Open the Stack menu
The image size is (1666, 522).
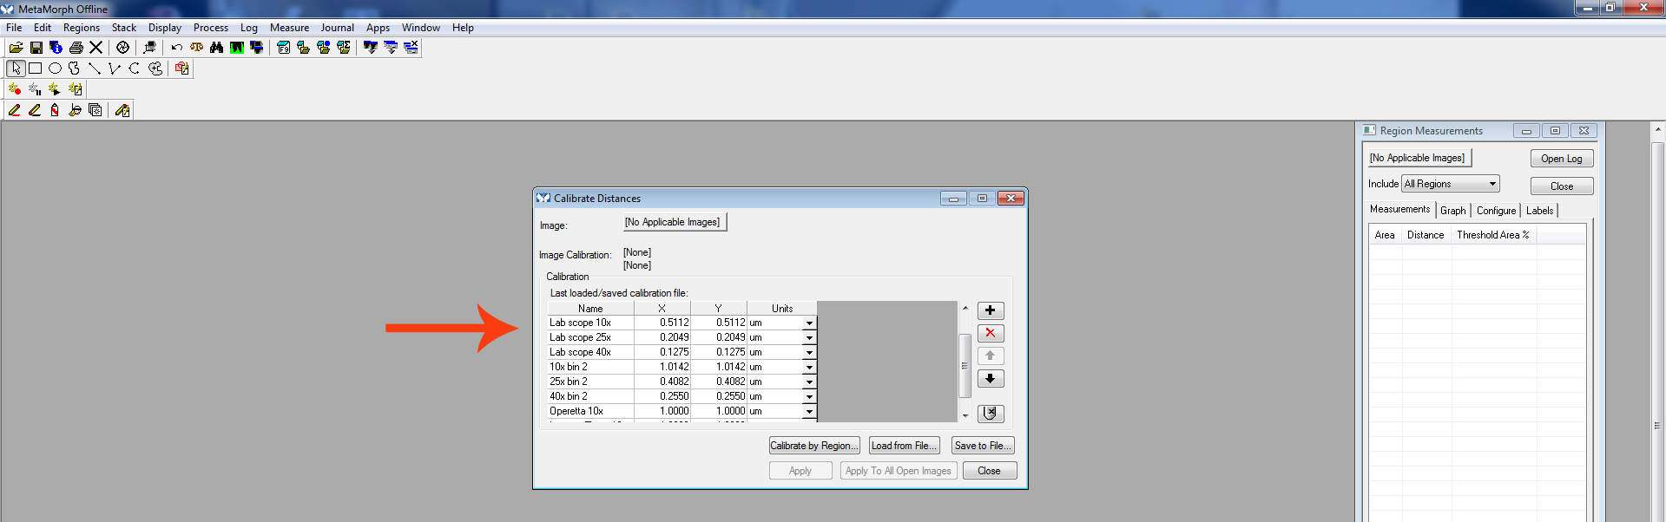point(124,28)
